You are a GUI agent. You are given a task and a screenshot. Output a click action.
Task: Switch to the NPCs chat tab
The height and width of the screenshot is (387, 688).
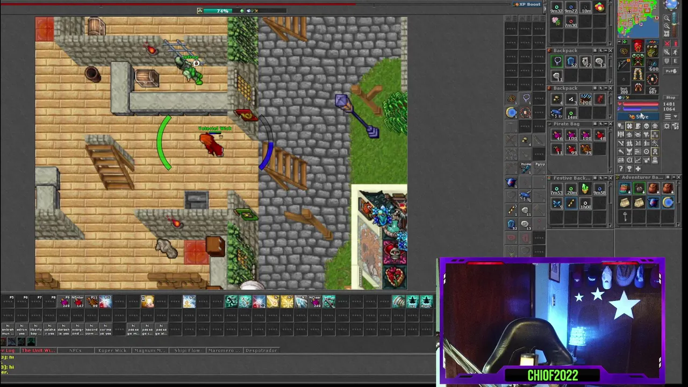[x=75, y=350]
